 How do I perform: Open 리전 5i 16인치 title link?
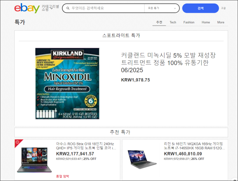[194, 146]
